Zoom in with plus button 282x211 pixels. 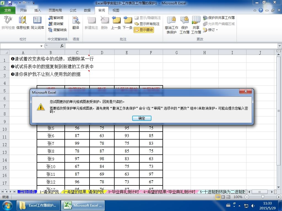tap(279, 197)
